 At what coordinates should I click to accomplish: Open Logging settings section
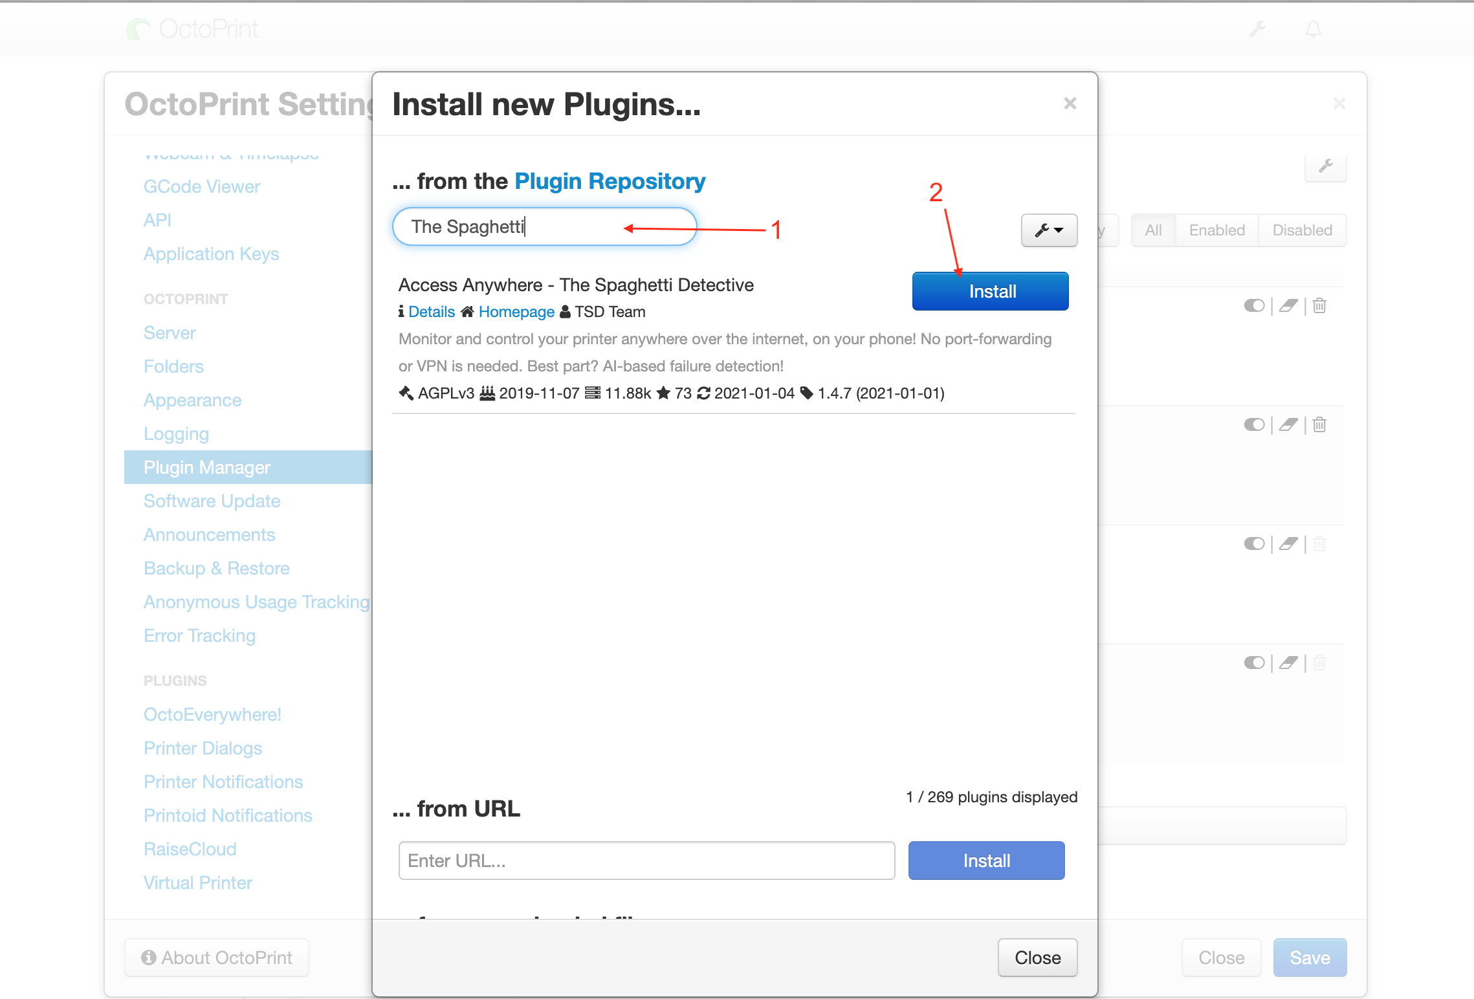point(176,434)
